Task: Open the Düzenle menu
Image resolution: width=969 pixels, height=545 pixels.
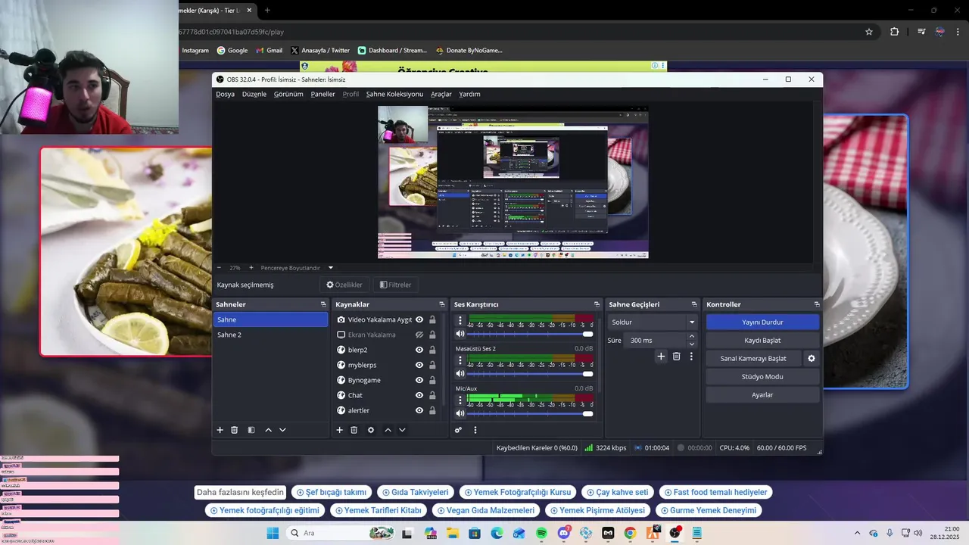Action: [x=254, y=94]
